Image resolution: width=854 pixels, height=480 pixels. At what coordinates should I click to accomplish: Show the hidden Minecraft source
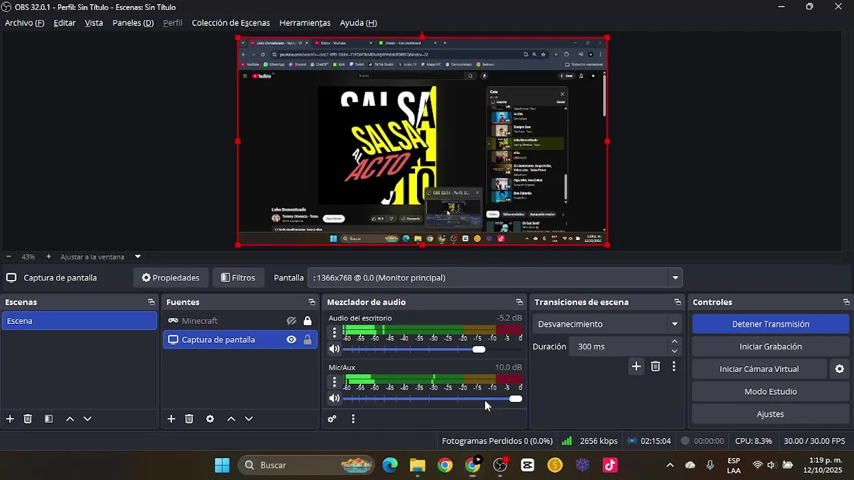[x=292, y=321]
